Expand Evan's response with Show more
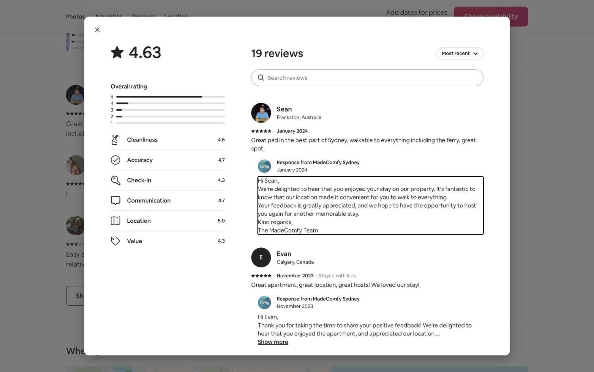 click(x=273, y=342)
